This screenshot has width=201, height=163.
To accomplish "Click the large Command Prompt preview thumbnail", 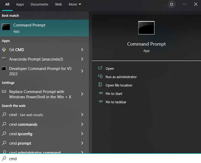I will pyautogui.click(x=146, y=28).
